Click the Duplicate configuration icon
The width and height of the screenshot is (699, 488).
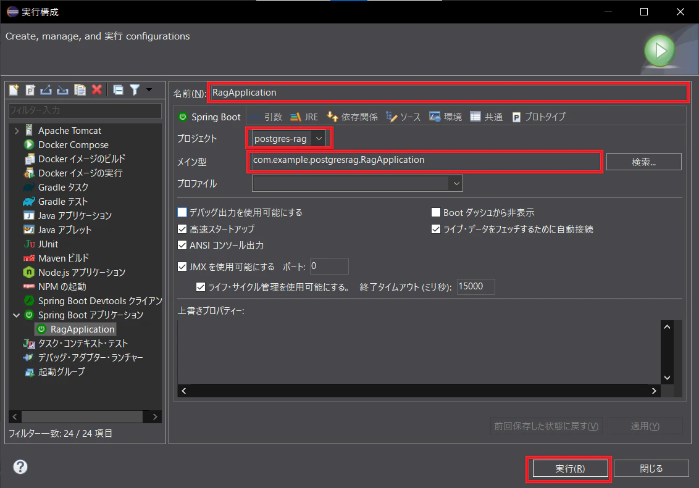coord(80,90)
